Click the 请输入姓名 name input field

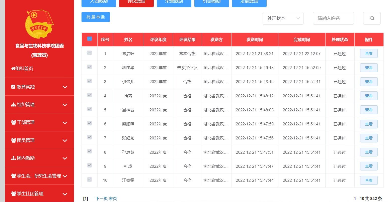tap(333, 18)
